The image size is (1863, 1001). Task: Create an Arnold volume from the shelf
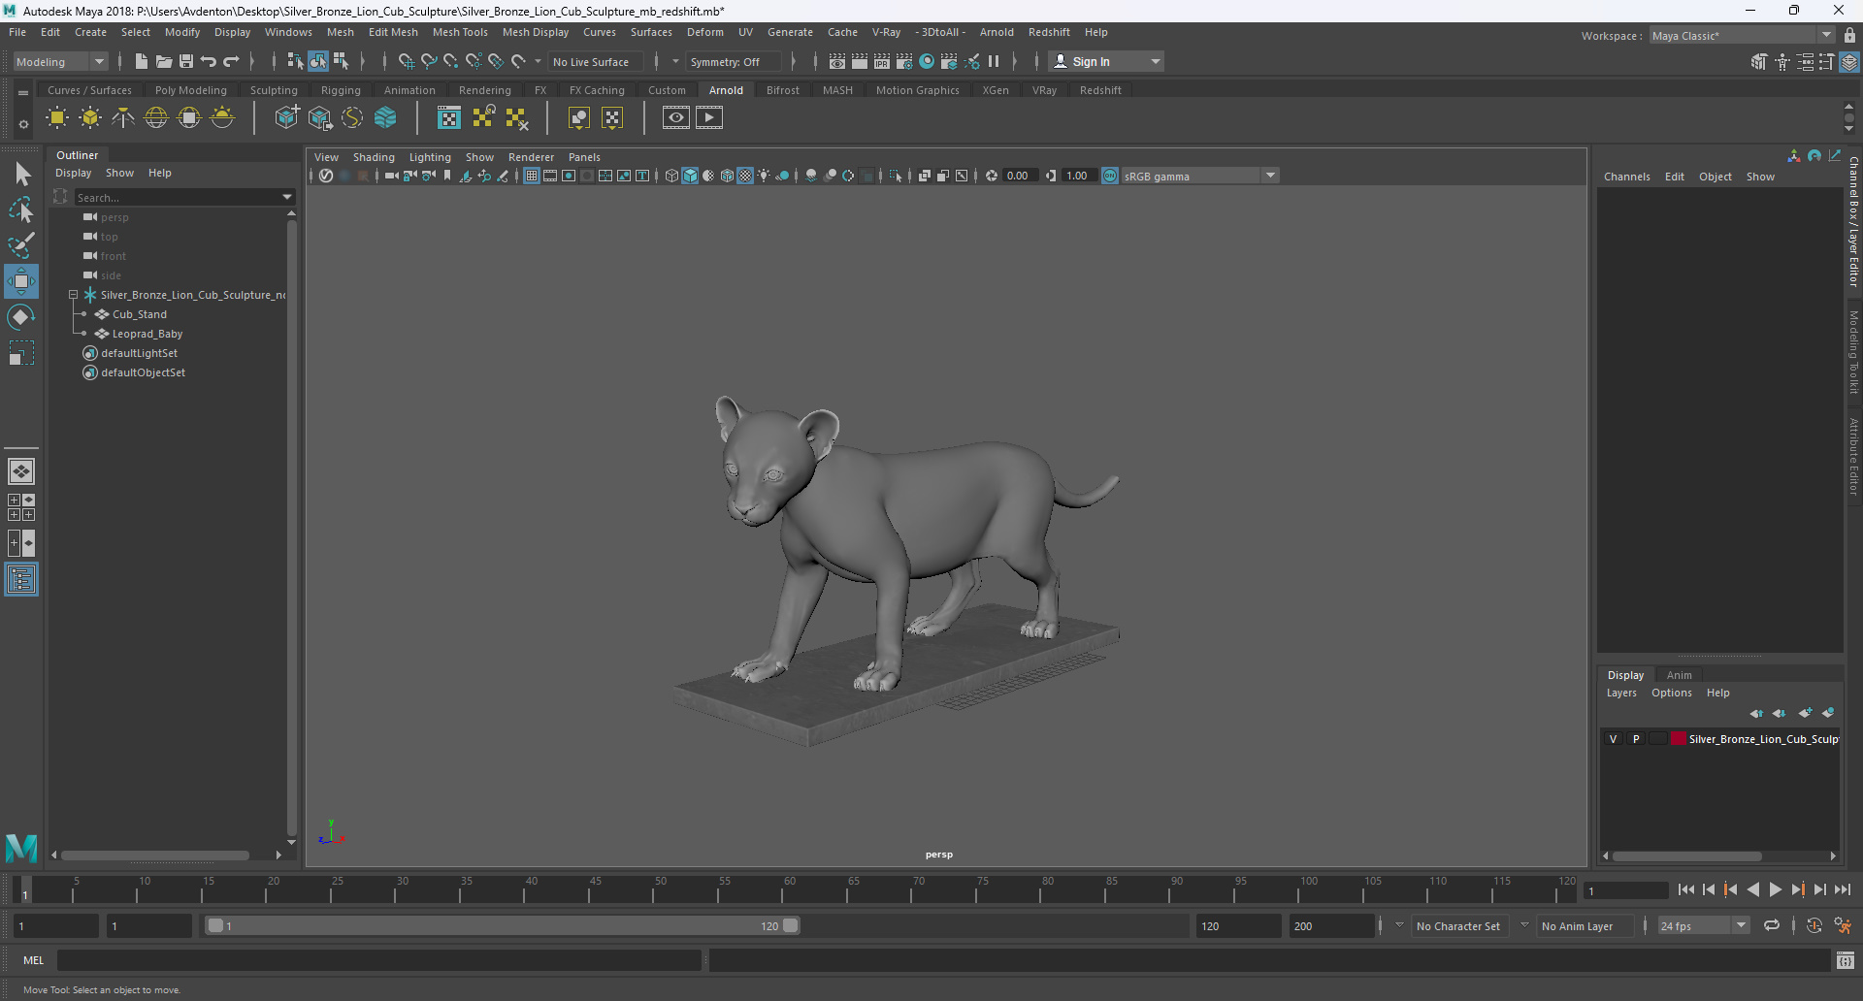[x=385, y=118]
